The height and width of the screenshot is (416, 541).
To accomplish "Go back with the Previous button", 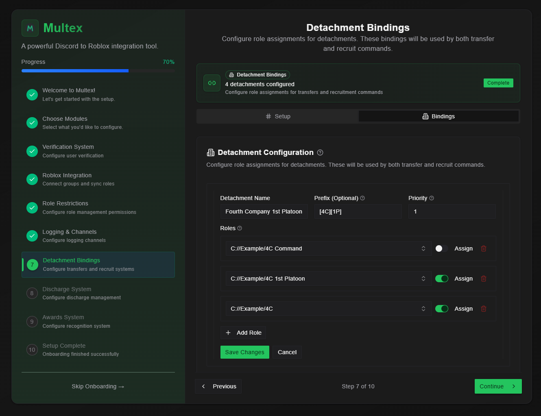I will (x=218, y=386).
